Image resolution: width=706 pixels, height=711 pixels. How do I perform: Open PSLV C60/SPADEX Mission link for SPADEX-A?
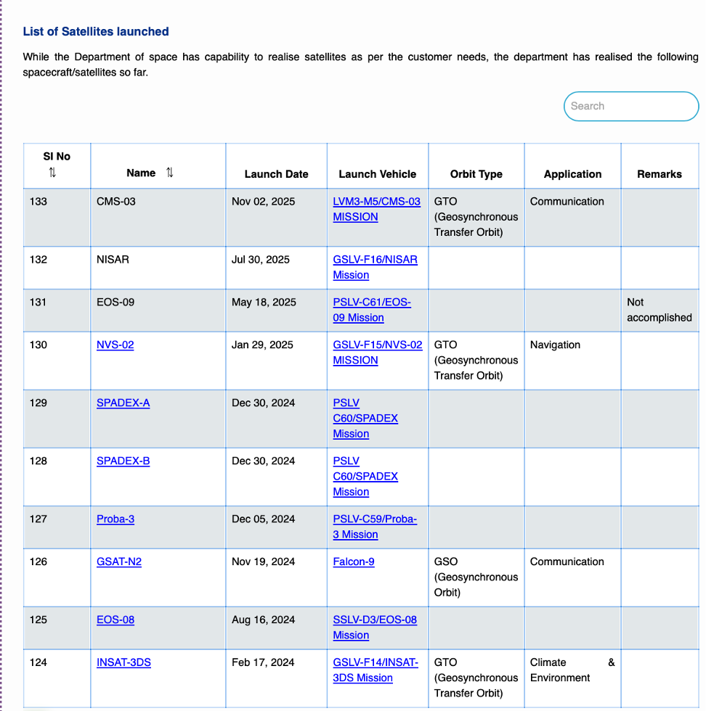[x=365, y=419]
